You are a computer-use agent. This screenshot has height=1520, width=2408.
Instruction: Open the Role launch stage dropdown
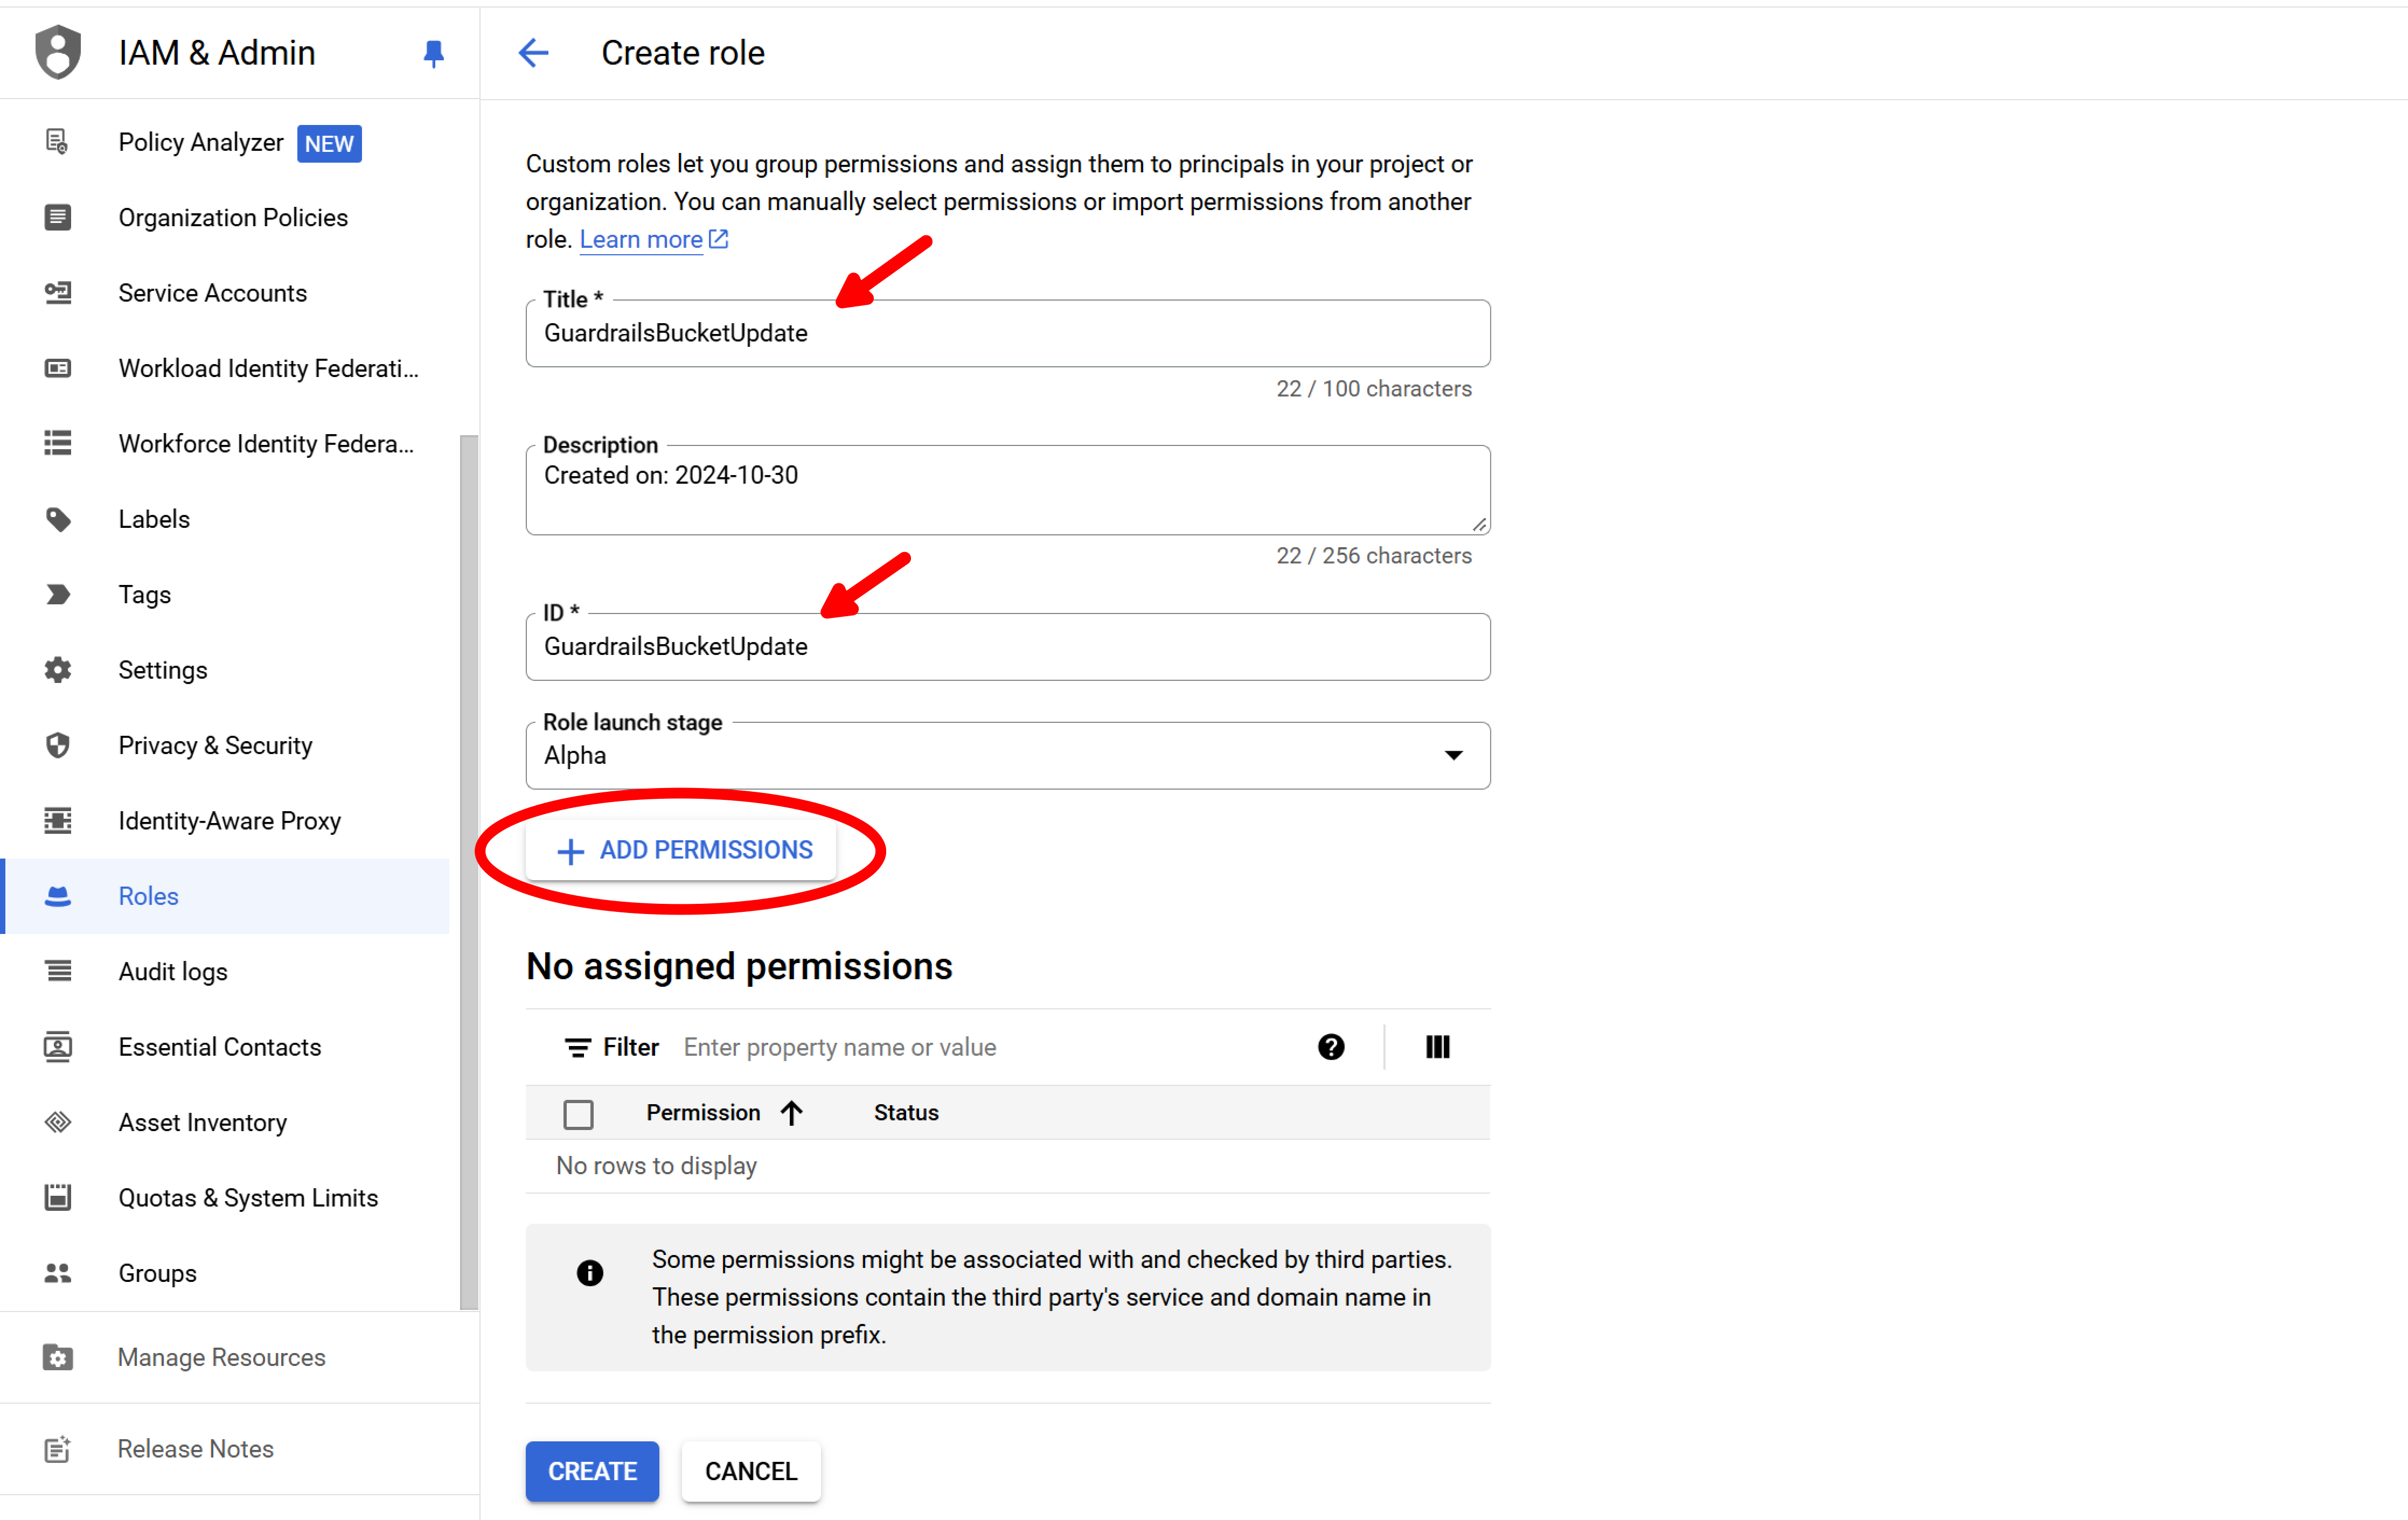(1007, 756)
